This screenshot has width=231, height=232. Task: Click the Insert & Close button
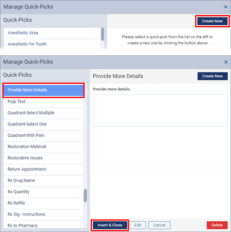click(x=110, y=225)
